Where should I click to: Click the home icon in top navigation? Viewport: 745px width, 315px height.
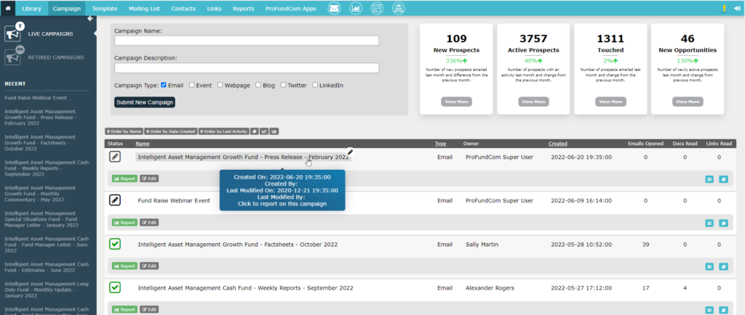point(9,8)
